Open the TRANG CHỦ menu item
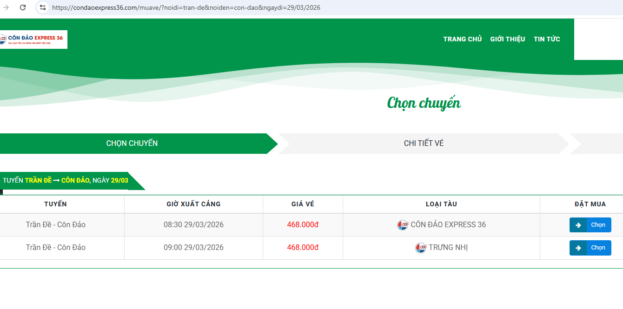The image size is (623, 309). pos(462,39)
